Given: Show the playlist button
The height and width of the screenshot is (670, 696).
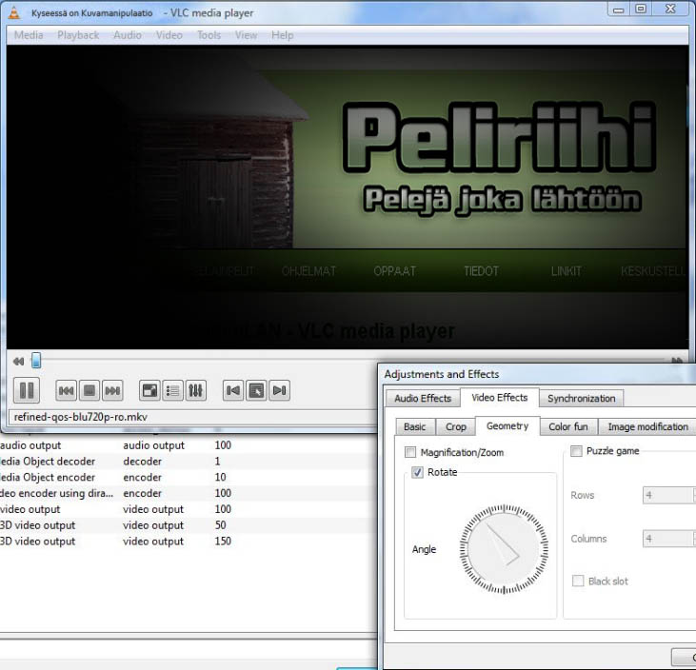Looking at the screenshot, I should click(172, 390).
